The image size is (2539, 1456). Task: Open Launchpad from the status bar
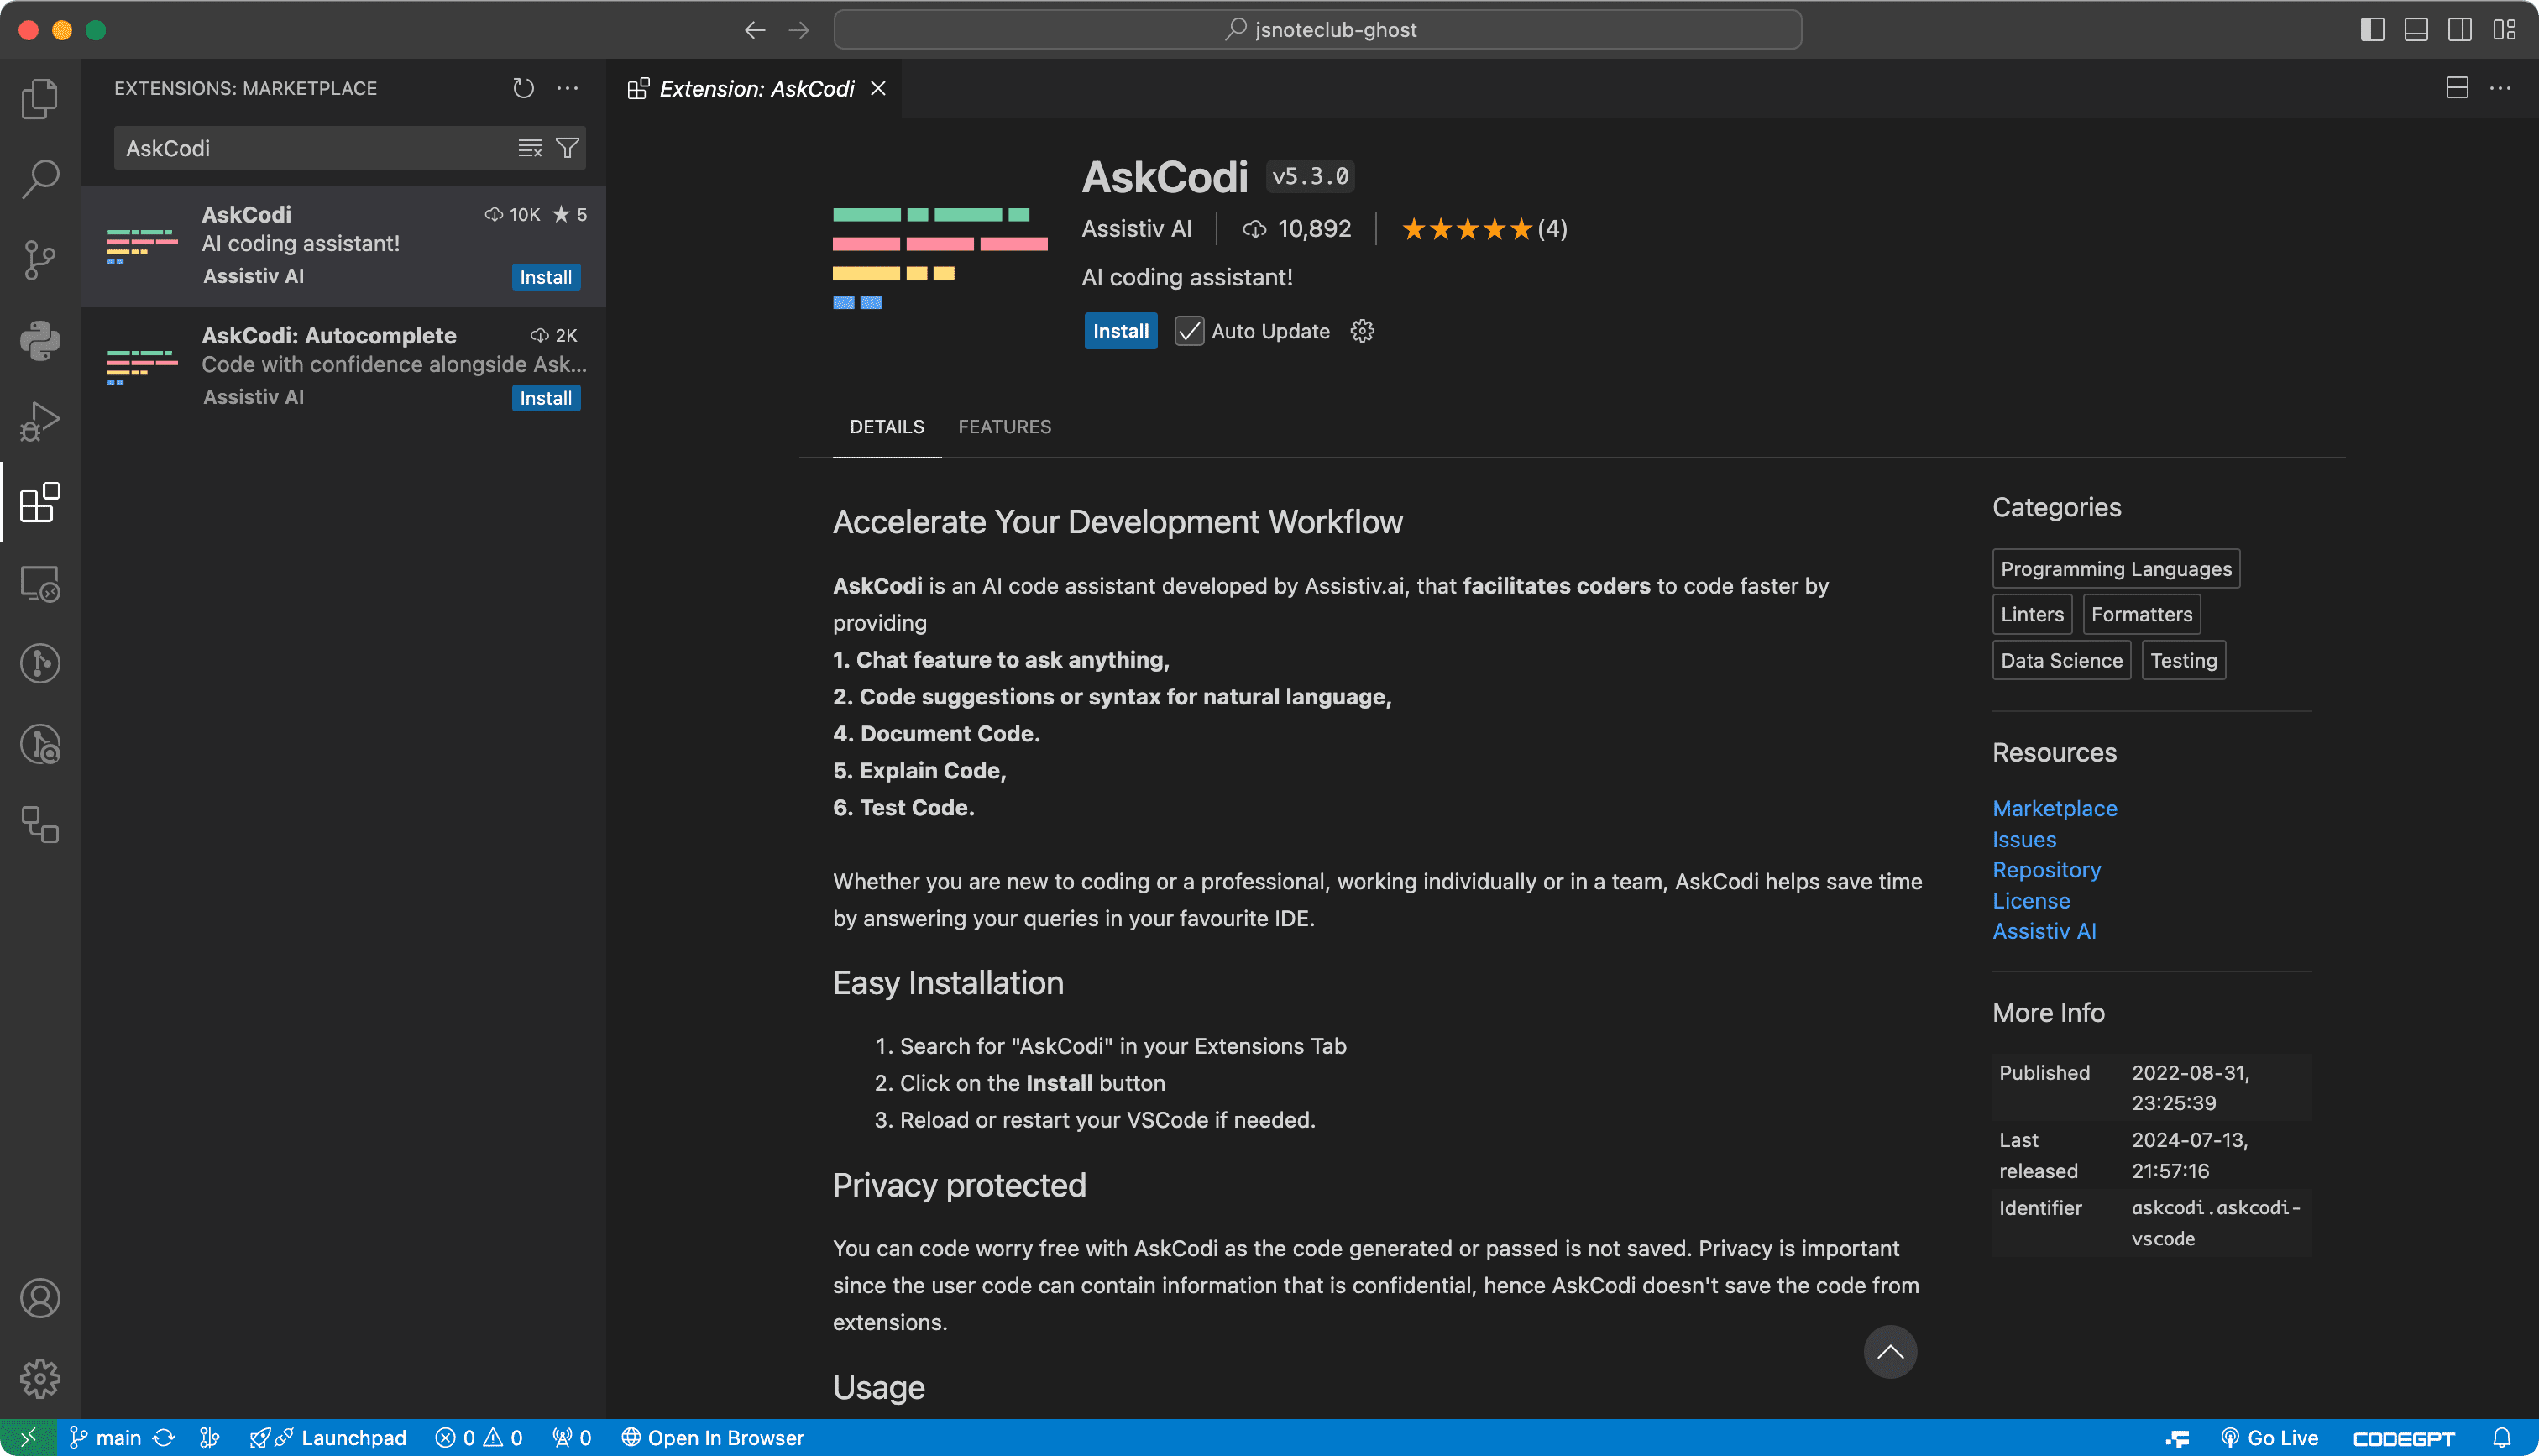click(328, 1438)
